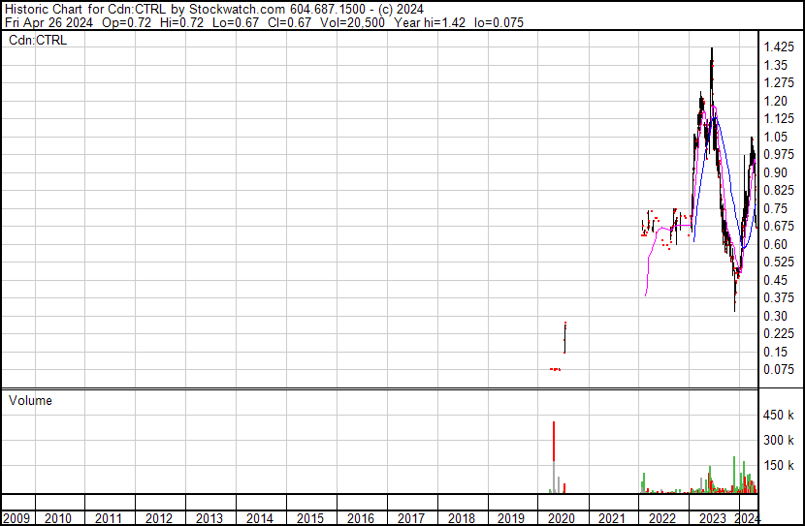Click the 150 k volume axis label
This screenshot has width=805, height=526.
[x=779, y=465]
